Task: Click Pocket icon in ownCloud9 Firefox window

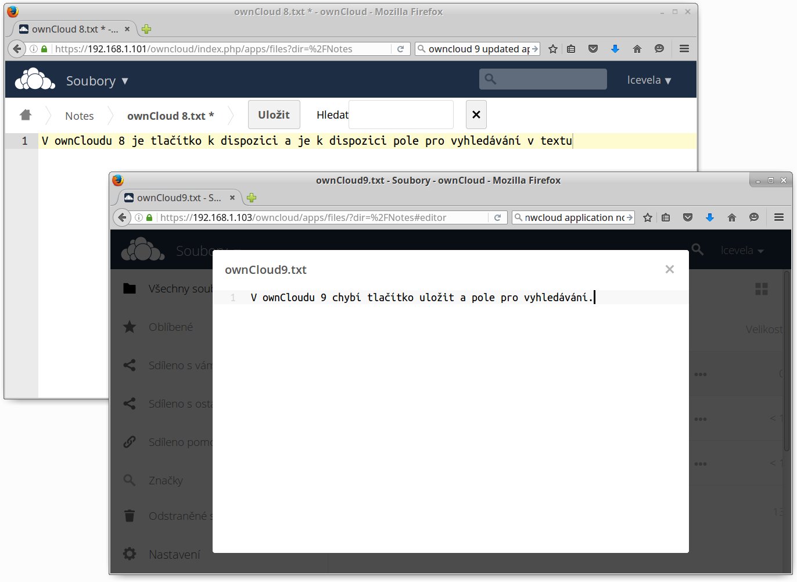Action: [688, 217]
